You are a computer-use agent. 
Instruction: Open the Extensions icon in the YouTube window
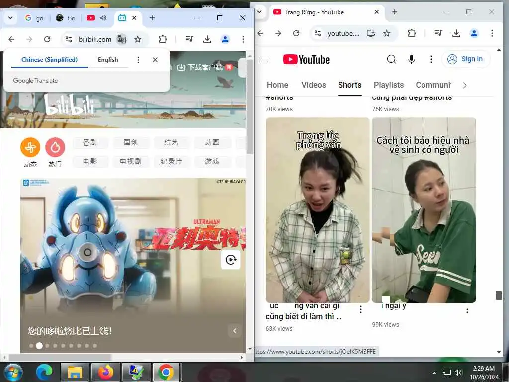412,33
